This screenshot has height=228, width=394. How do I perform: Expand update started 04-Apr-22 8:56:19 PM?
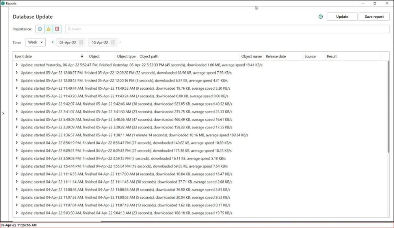[x=17, y=143]
